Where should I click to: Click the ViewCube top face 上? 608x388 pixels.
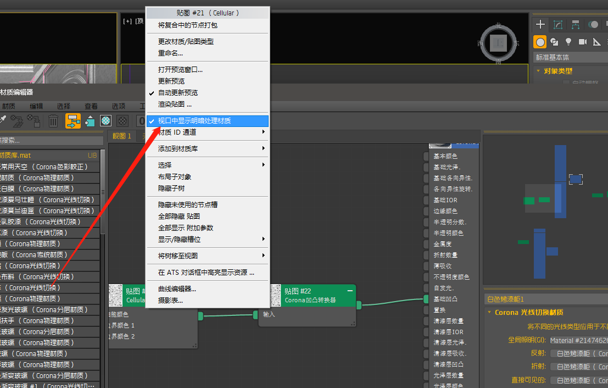(x=499, y=43)
